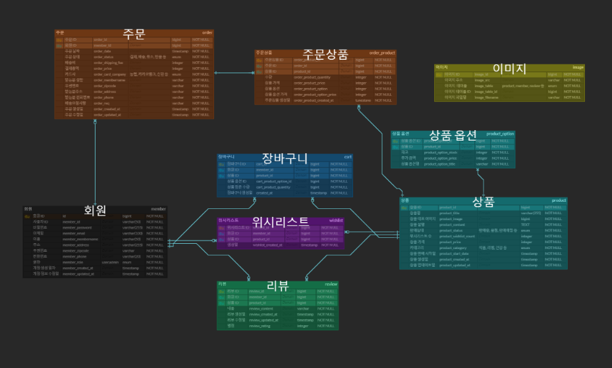Click the primary key icon in the image table

pos(439,75)
